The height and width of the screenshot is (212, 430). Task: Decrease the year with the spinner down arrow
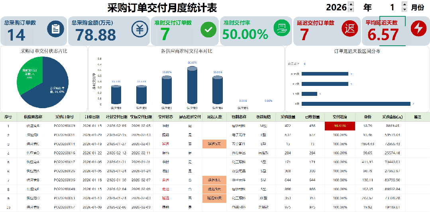tap(351, 9)
